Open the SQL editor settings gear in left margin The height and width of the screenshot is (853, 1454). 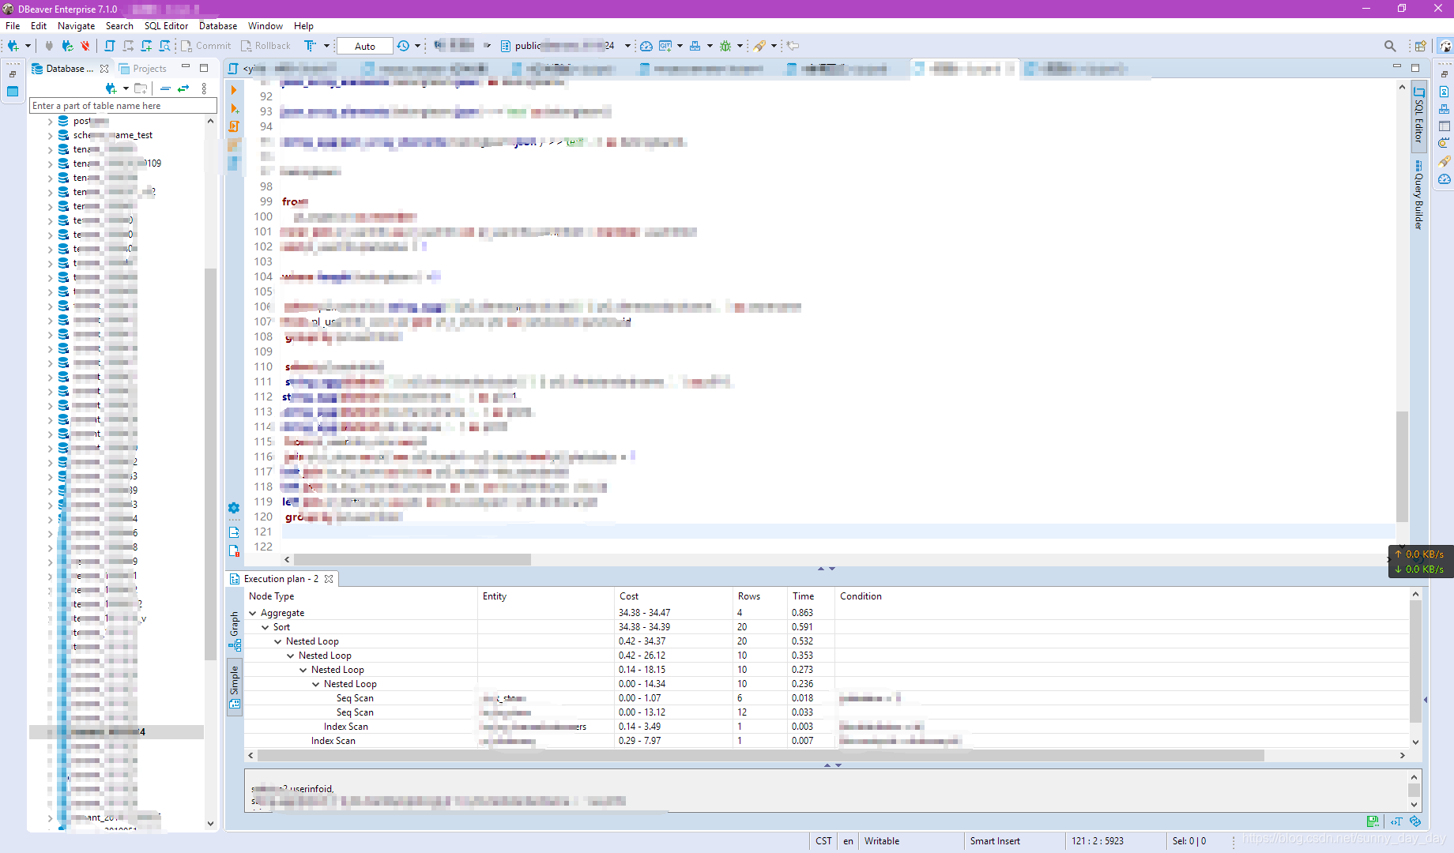coord(233,508)
